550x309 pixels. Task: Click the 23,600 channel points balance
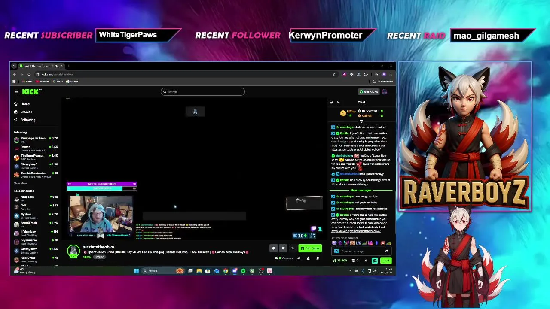pos(340,261)
